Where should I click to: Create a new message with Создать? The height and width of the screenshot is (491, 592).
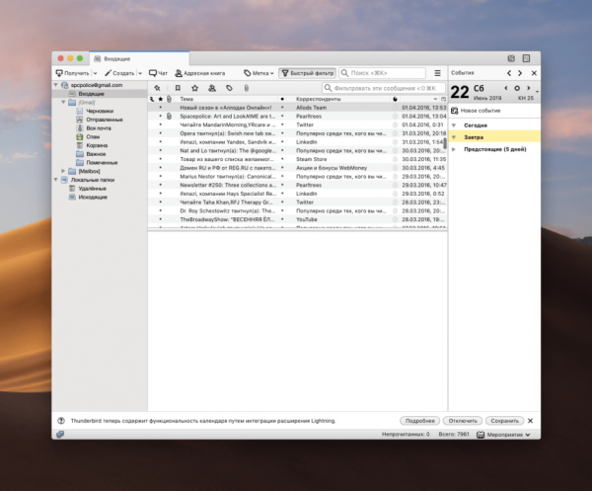(119, 73)
